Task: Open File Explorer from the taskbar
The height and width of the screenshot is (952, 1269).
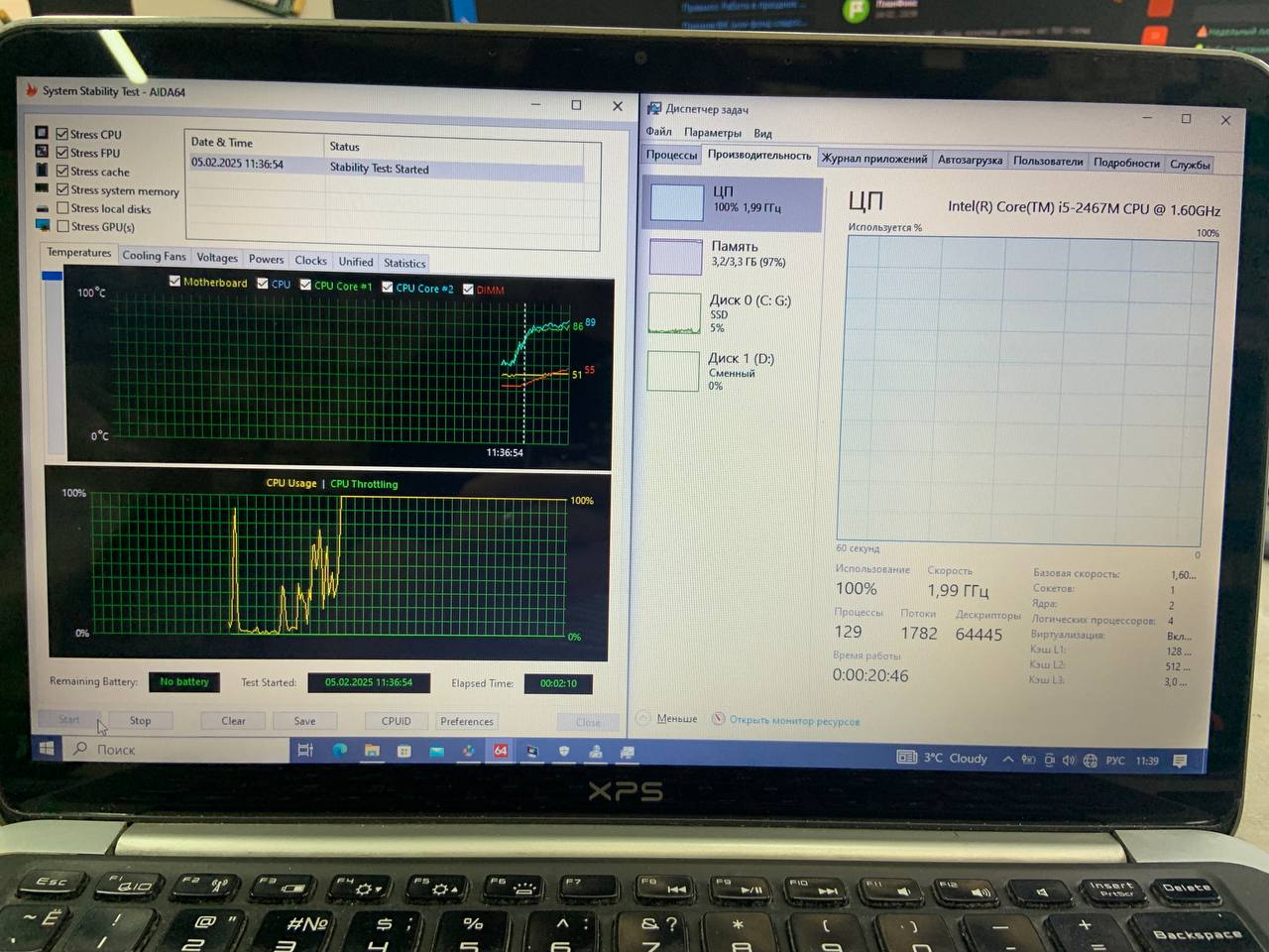Action: (372, 751)
